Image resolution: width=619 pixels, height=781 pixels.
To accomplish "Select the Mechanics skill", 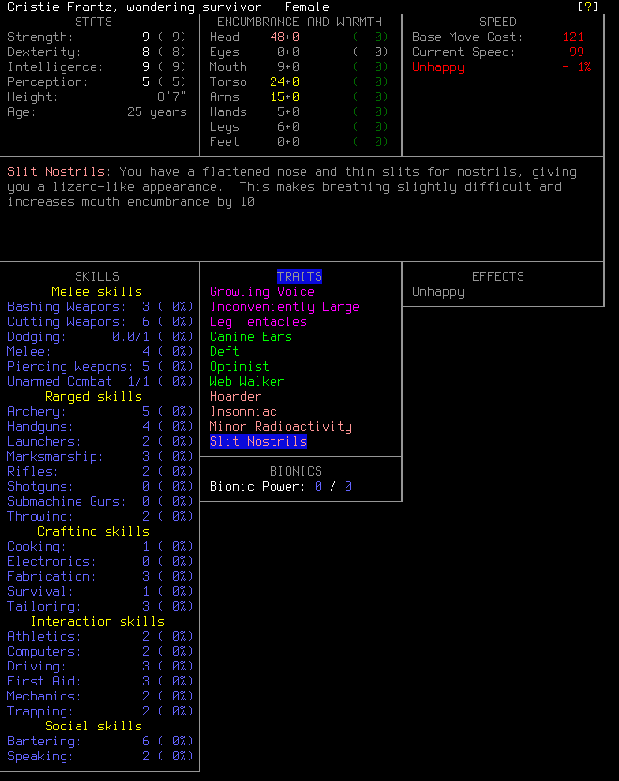I will 100,696.
